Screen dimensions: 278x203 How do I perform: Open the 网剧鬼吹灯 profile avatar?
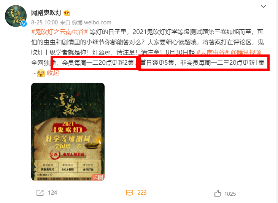pyautogui.click(x=16, y=16)
